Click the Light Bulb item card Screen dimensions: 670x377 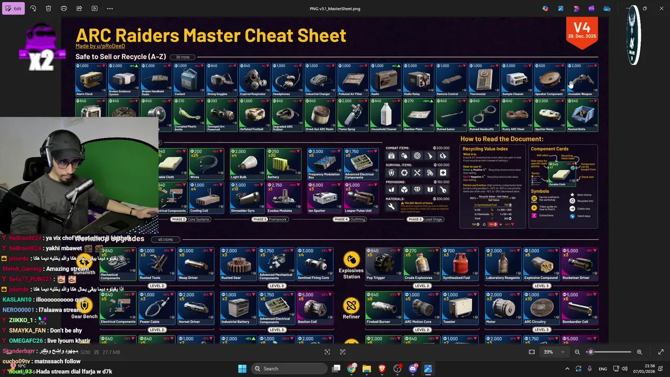pos(246,164)
